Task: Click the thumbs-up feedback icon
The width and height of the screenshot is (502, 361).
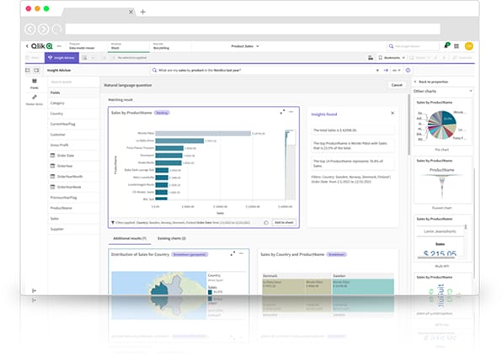Action: click(266, 222)
